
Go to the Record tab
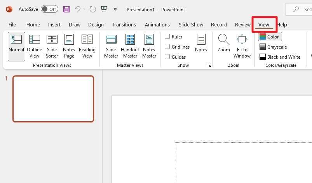219,24
